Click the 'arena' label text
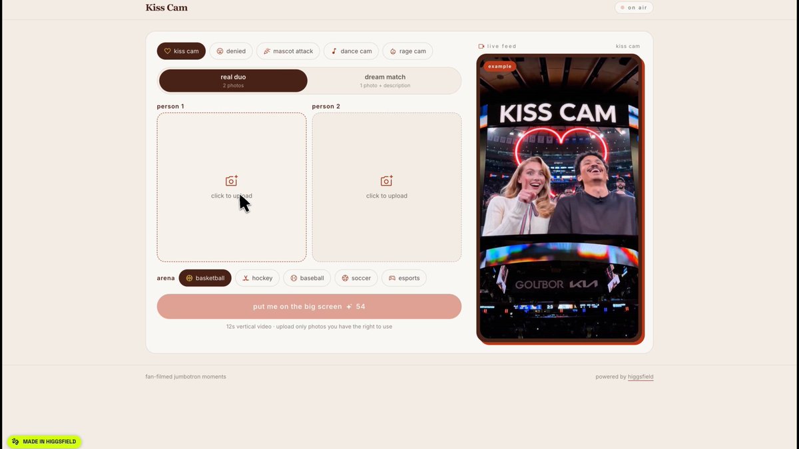 click(166, 278)
